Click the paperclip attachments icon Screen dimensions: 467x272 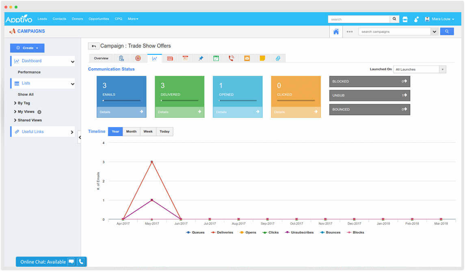278,58
